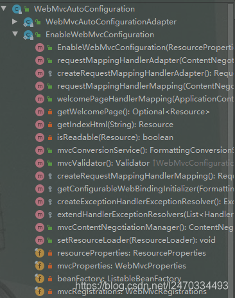This screenshot has height=298, width=235.
Task: Select the EnableWebMvcConfiguration inner class
Action: 100,35
